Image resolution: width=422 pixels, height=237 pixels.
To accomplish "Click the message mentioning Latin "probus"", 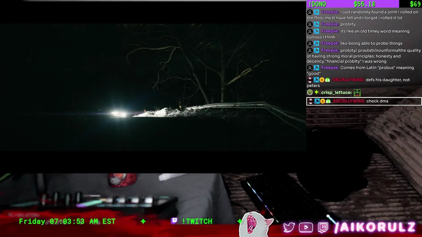I will click(x=360, y=70).
